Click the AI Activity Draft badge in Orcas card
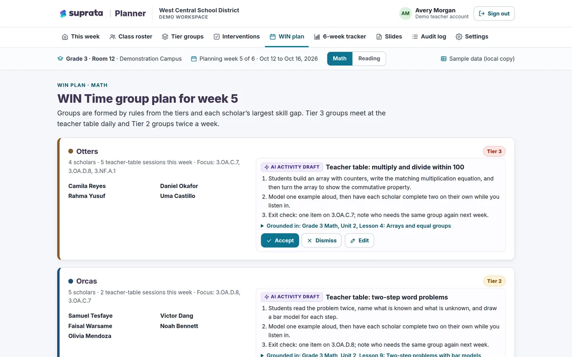This screenshot has height=357, width=572. click(x=292, y=297)
